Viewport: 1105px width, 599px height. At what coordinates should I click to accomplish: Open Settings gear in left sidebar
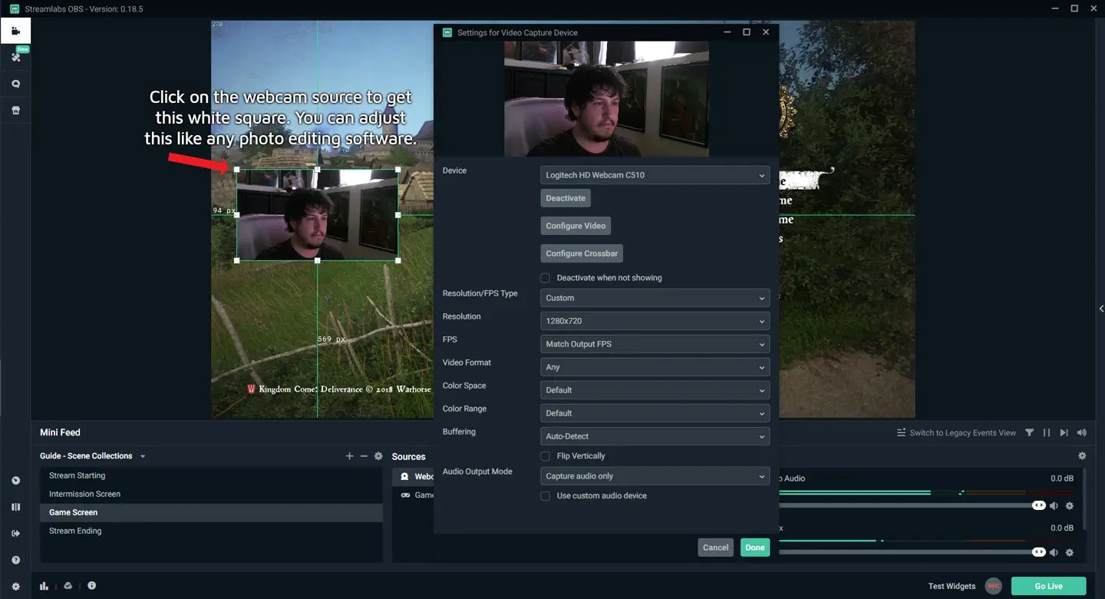click(15, 587)
